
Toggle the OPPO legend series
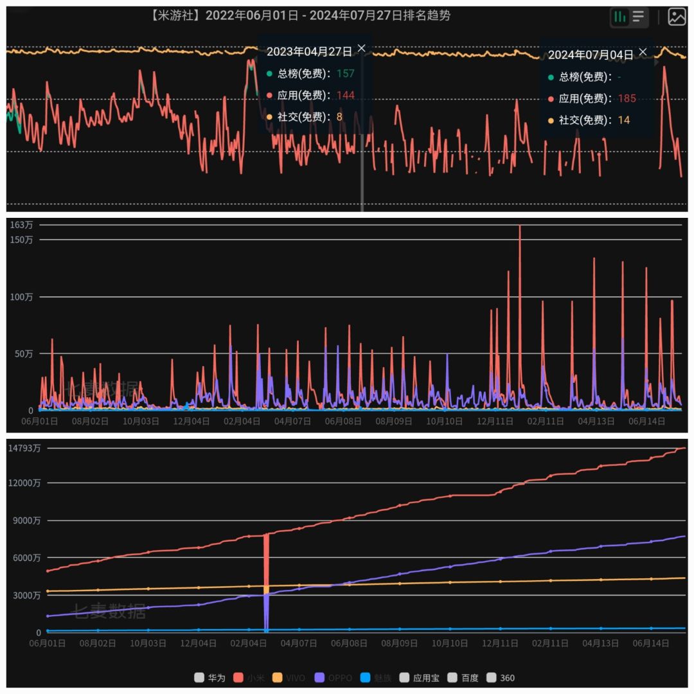334,678
